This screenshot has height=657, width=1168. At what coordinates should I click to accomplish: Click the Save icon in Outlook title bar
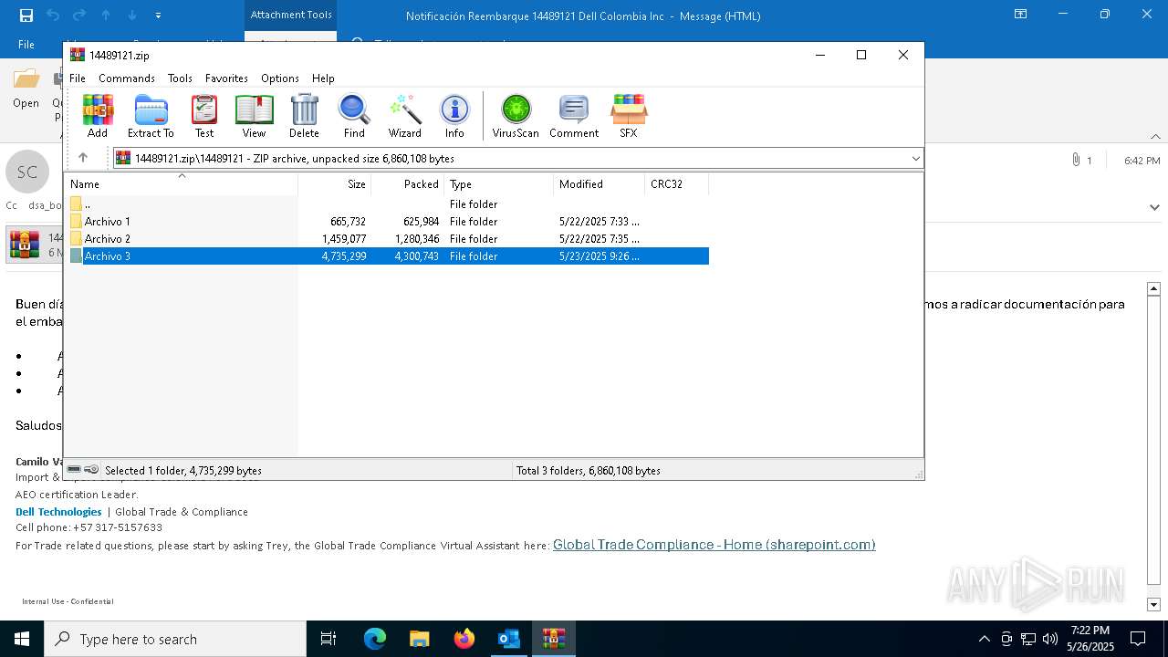tap(26, 16)
